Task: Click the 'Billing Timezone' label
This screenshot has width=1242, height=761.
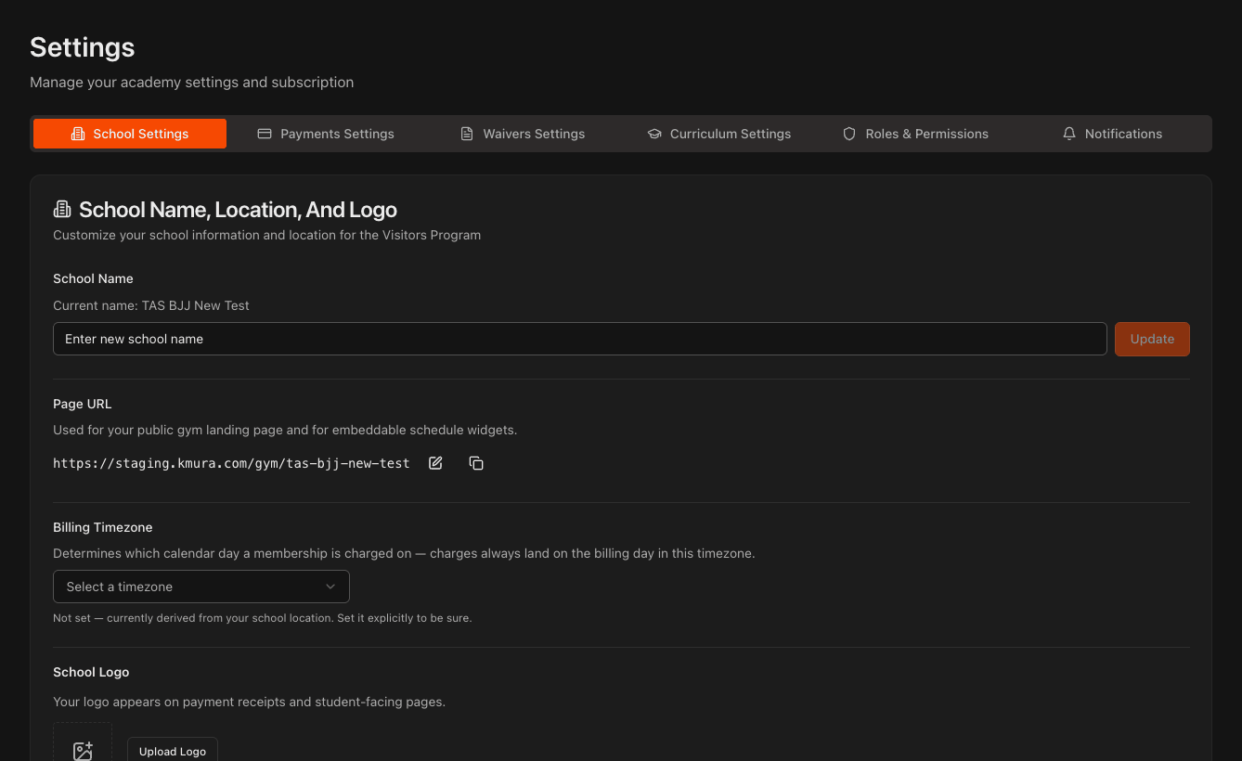Action: [103, 527]
